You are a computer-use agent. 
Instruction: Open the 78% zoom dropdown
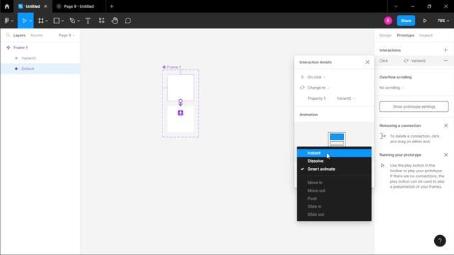(x=443, y=21)
